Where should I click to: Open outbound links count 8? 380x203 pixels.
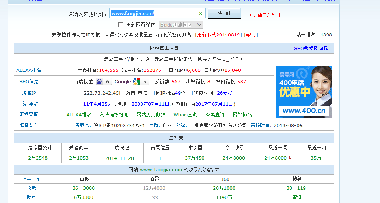(x=209, y=81)
